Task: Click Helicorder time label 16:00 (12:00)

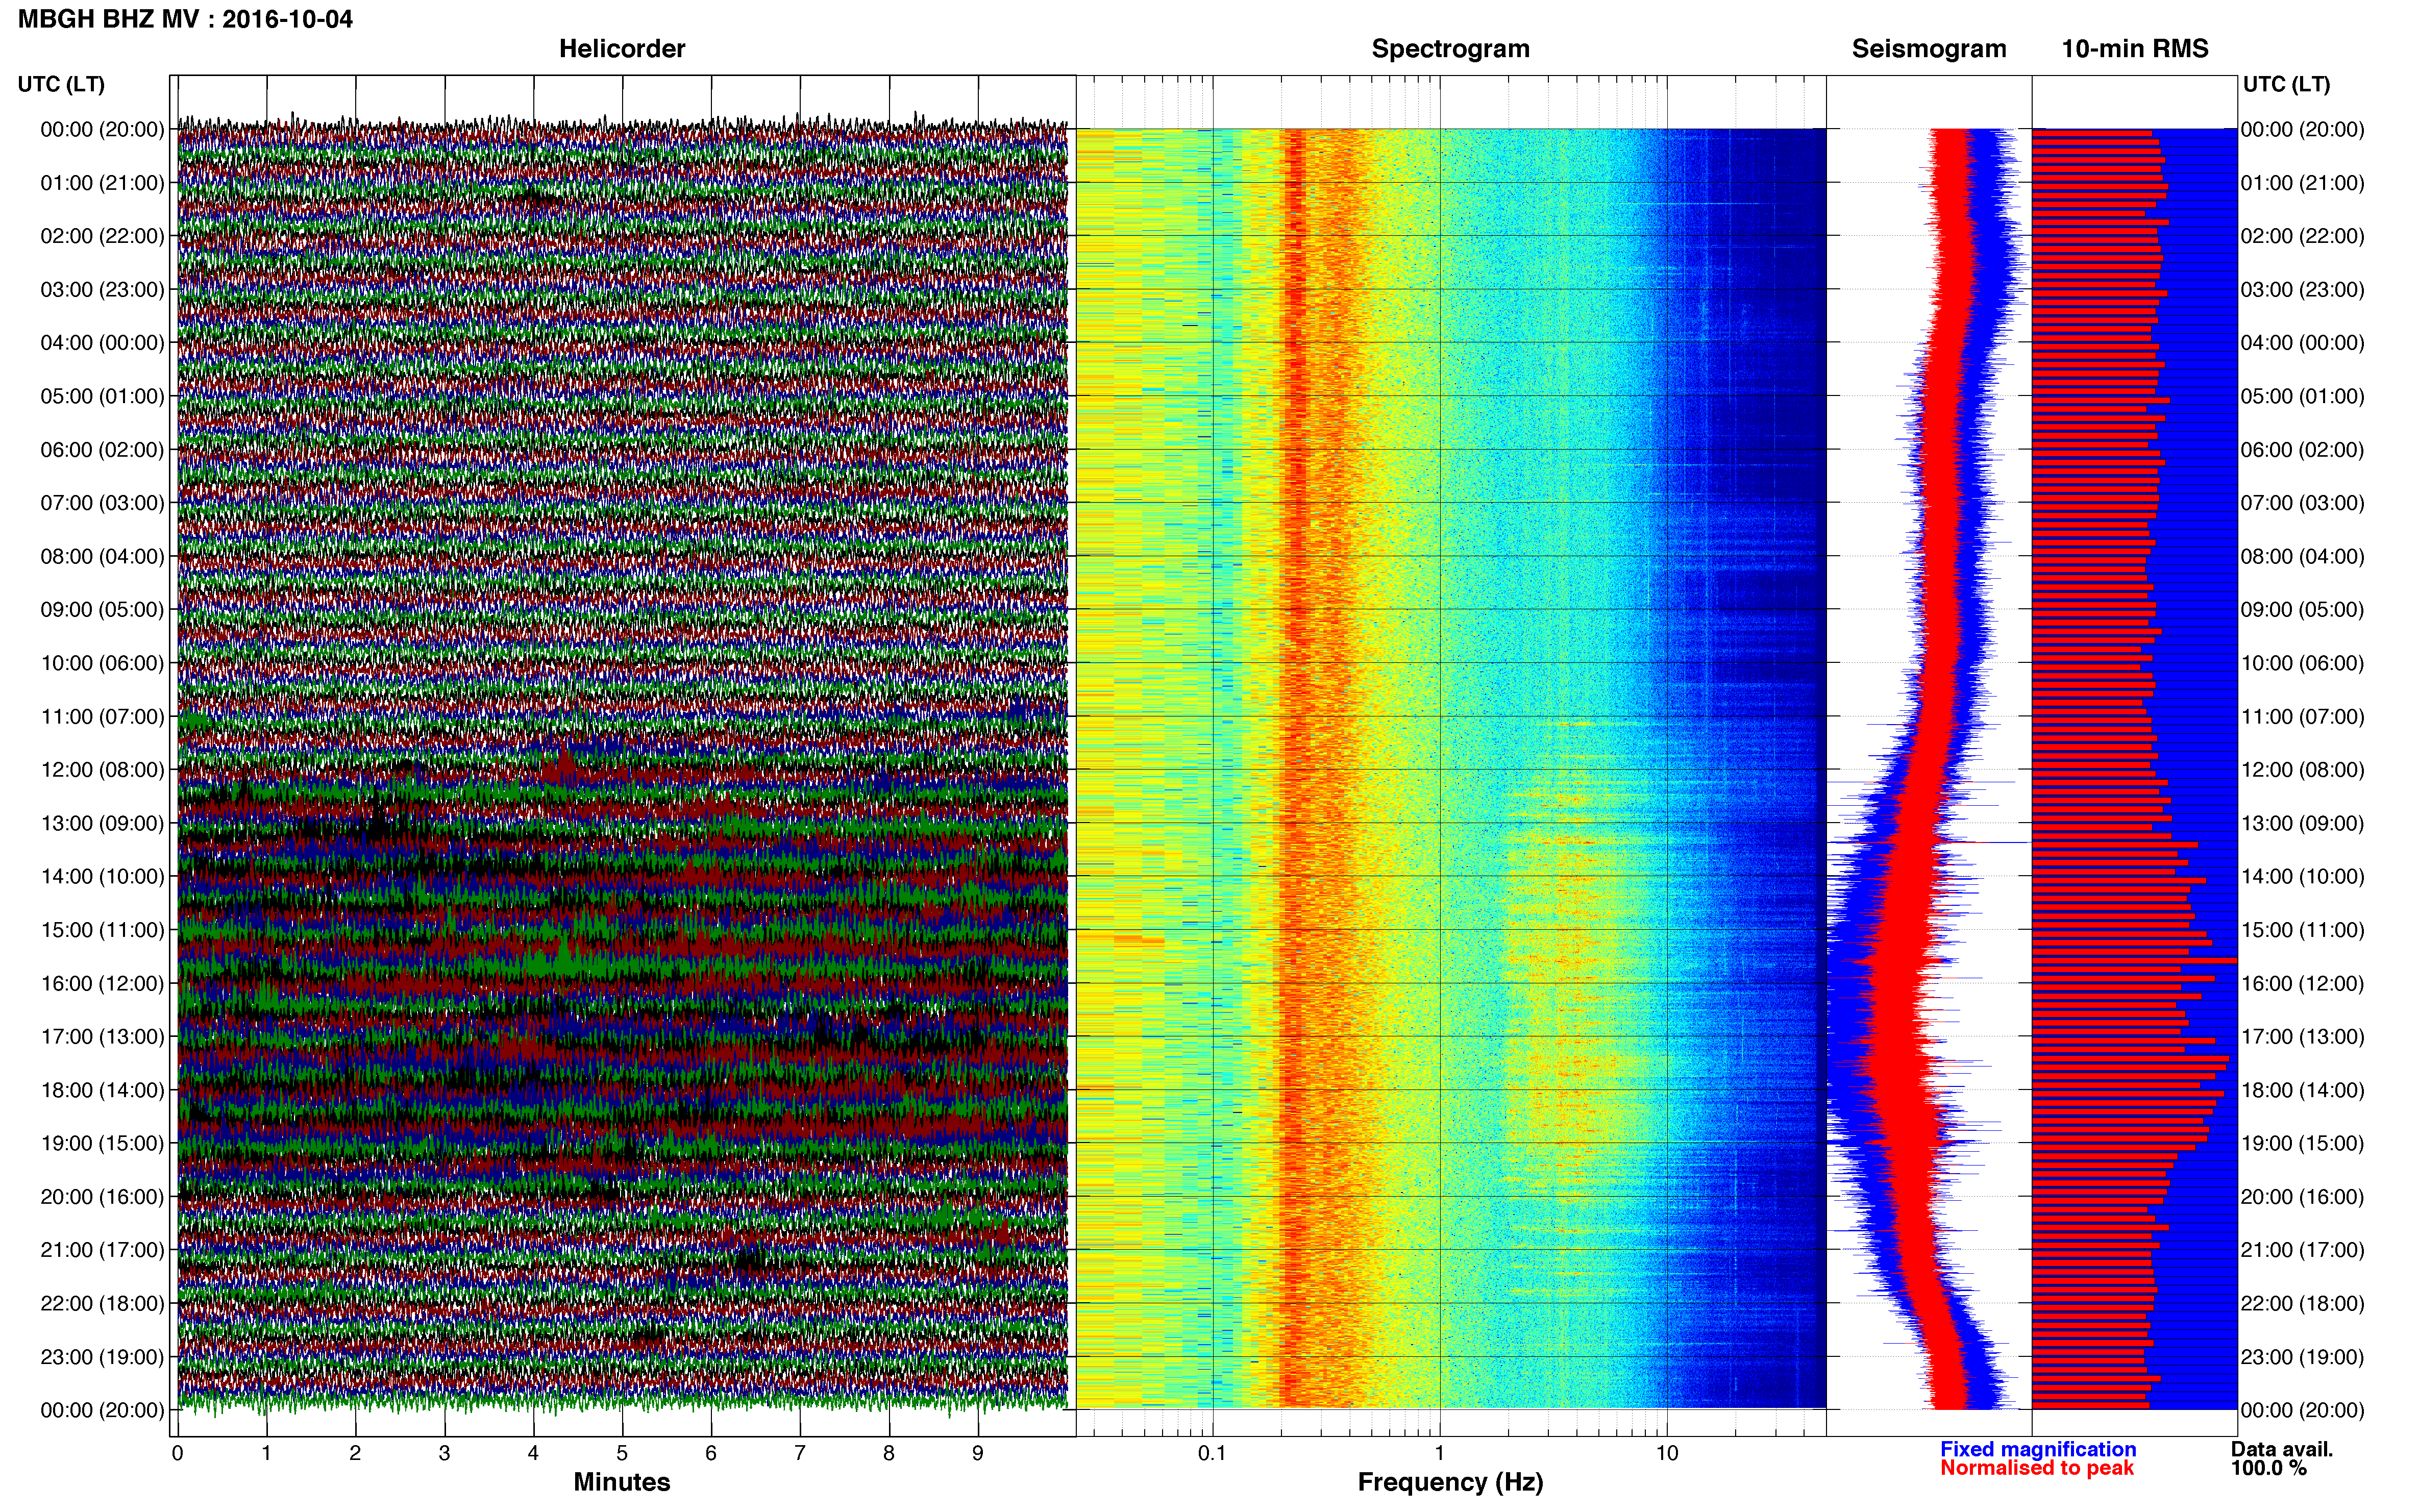Action: (x=102, y=984)
